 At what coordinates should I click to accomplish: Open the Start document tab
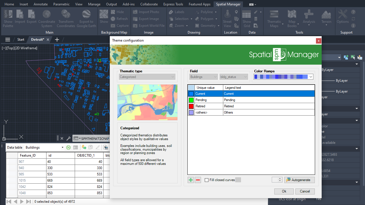click(21, 40)
